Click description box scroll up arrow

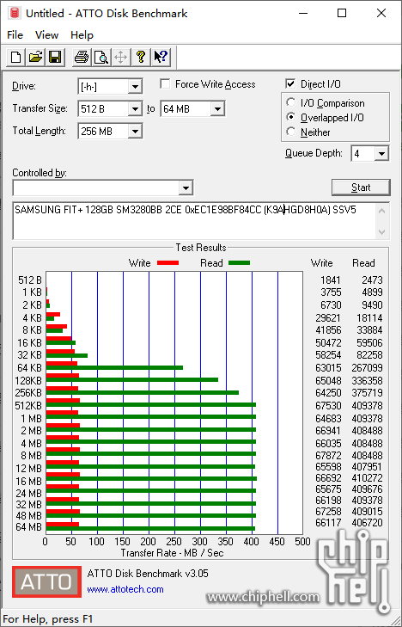click(x=381, y=211)
